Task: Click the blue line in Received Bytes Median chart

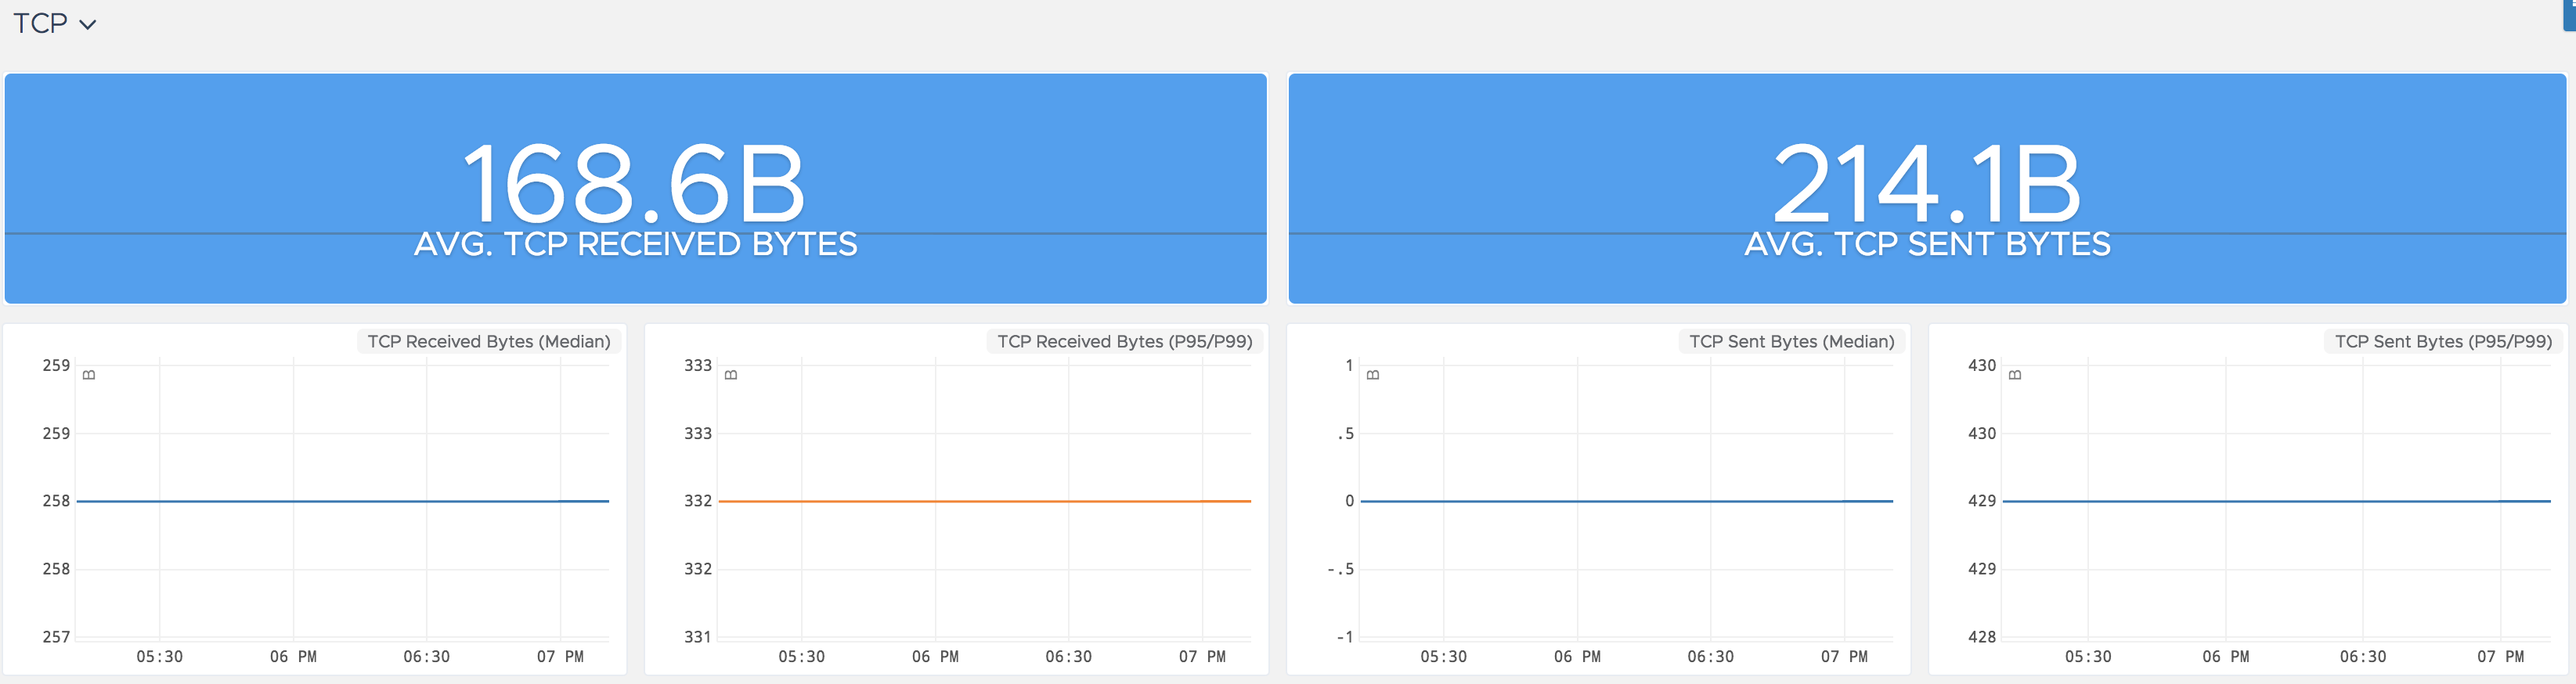Action: [343, 501]
